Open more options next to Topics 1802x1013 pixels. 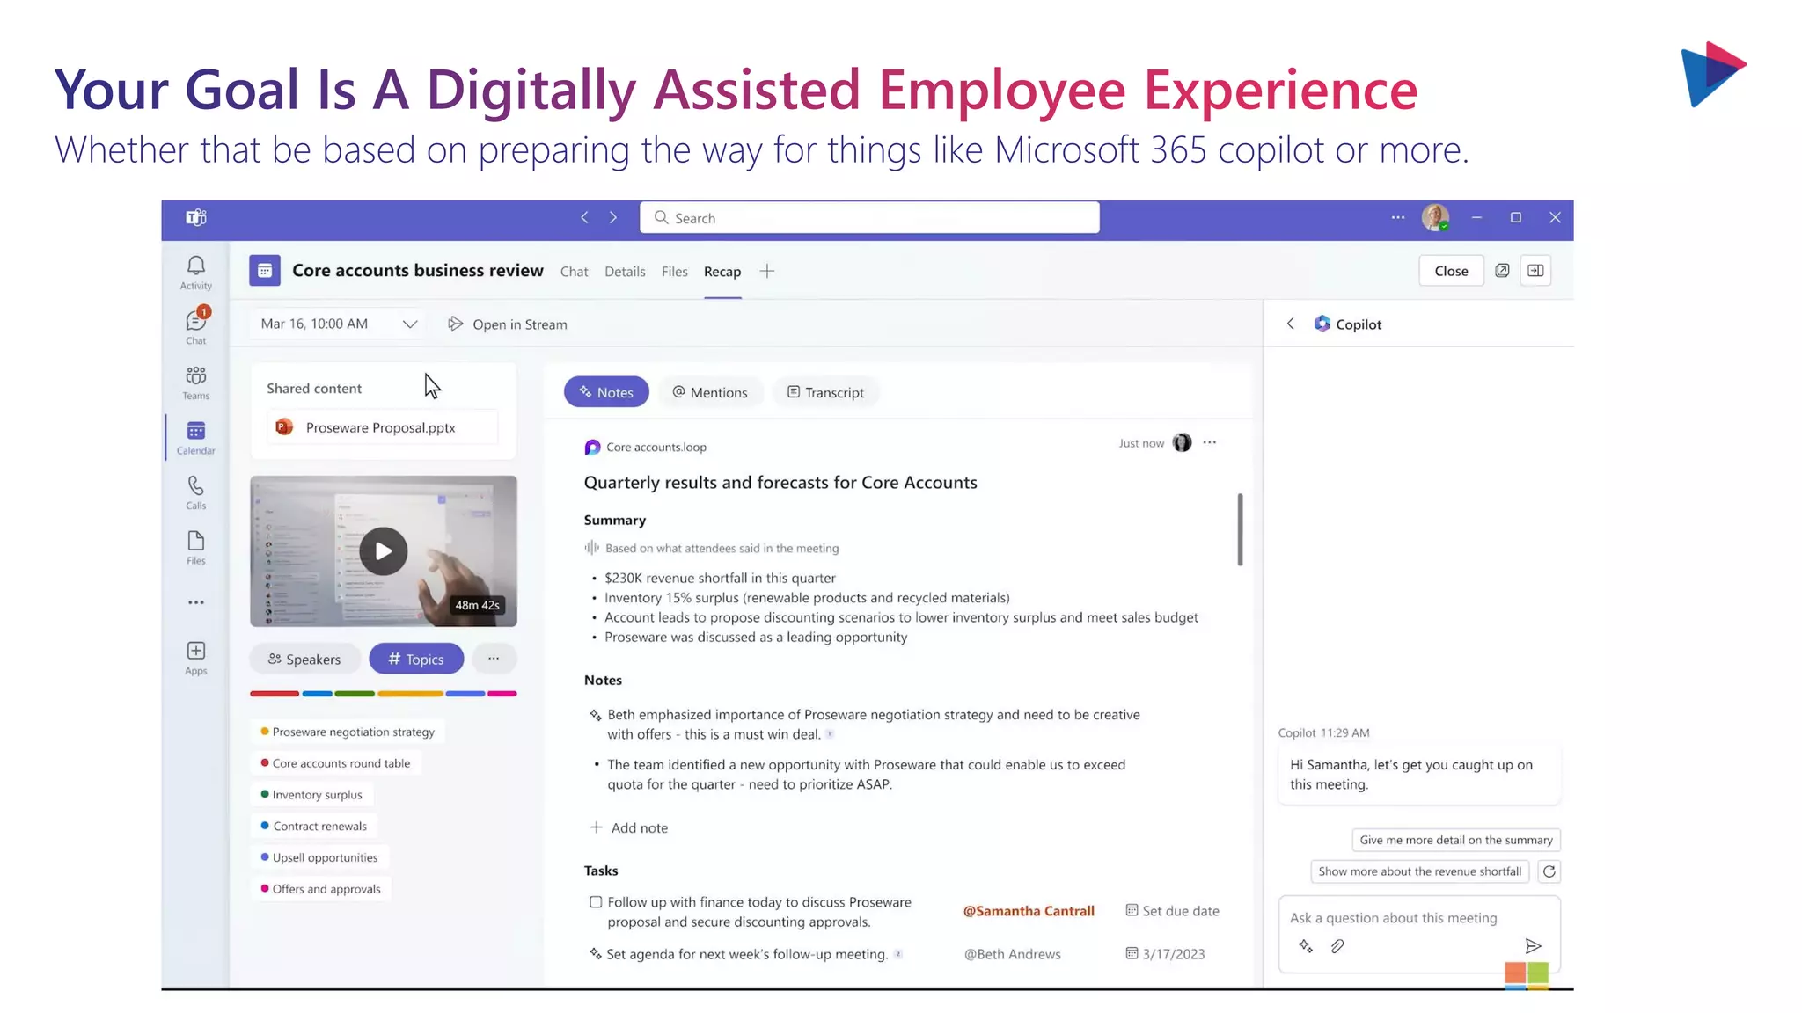[x=494, y=659]
